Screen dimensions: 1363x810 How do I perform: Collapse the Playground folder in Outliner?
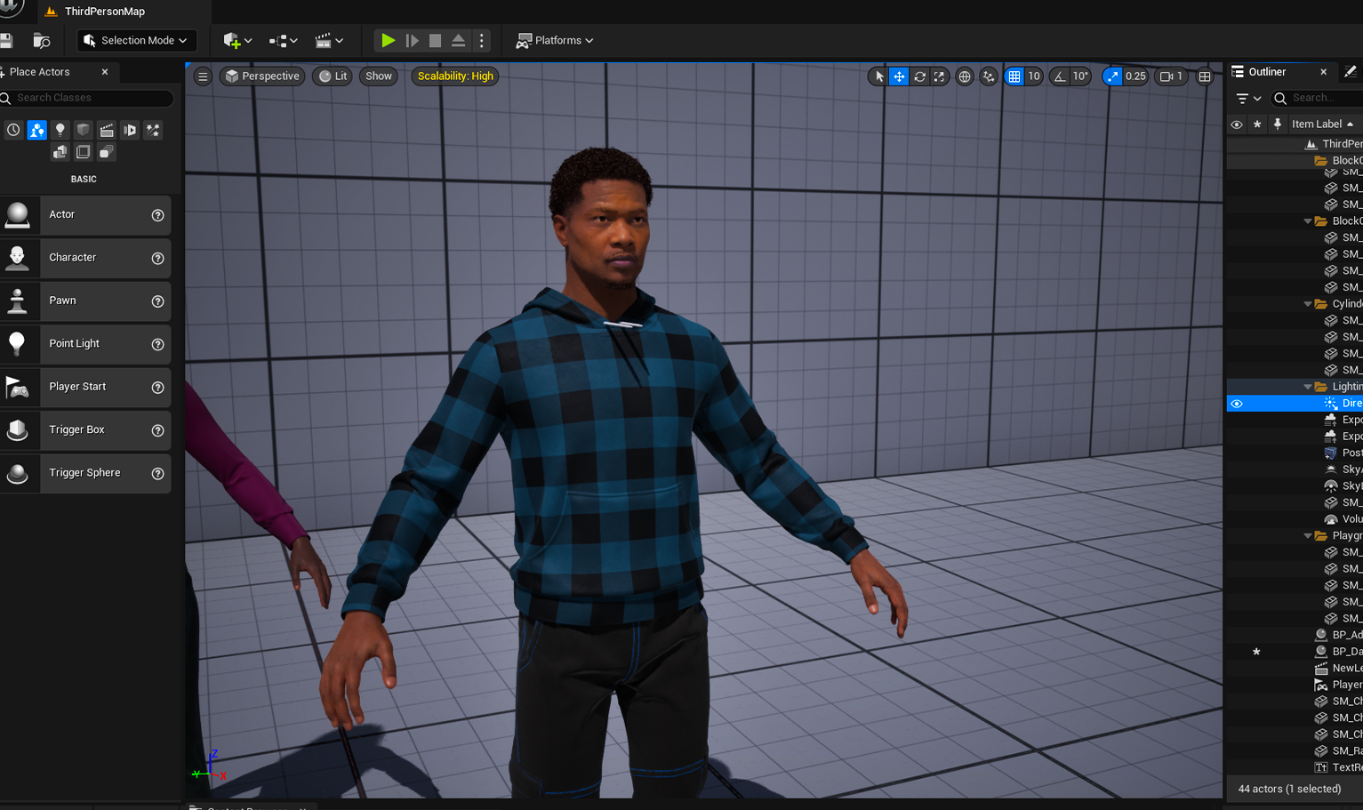pyautogui.click(x=1307, y=536)
